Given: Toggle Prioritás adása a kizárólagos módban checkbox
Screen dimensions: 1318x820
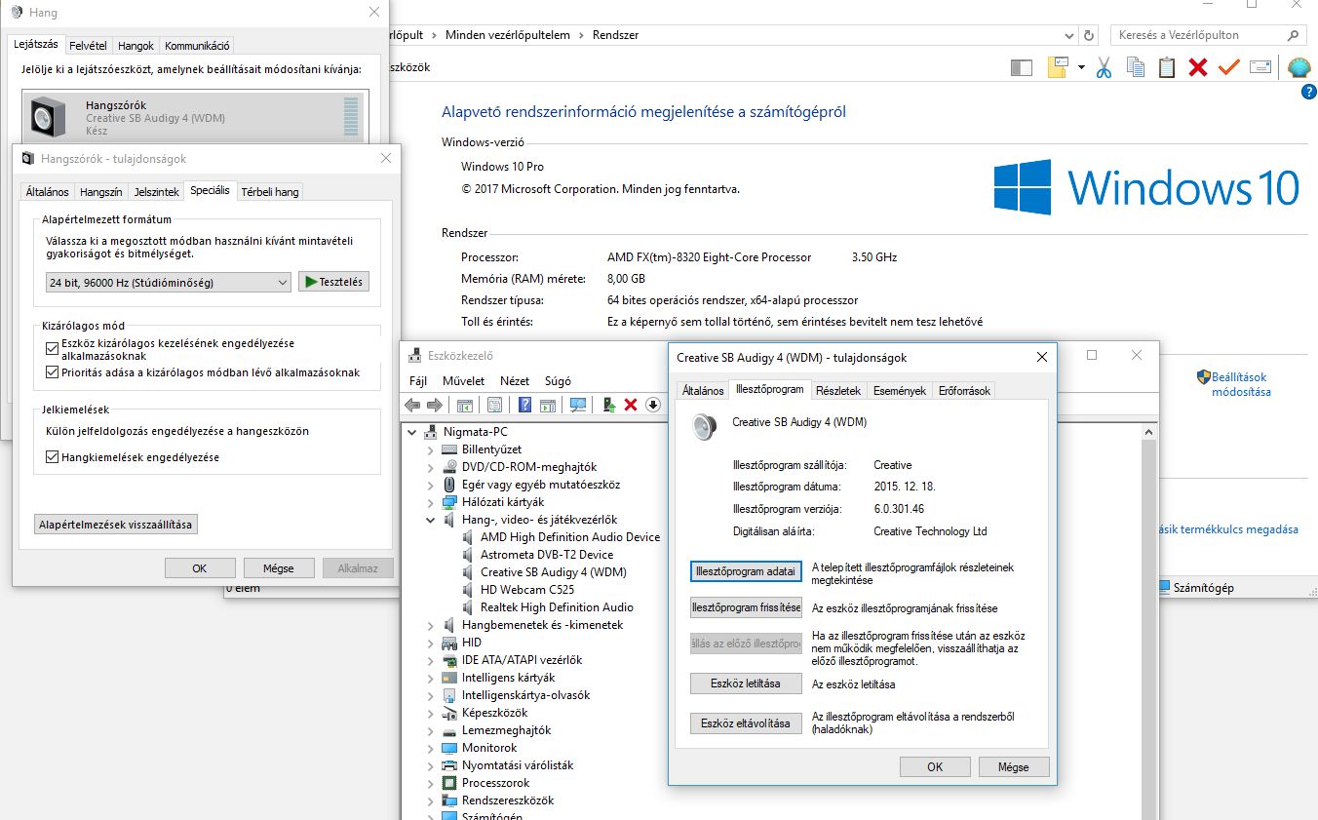Looking at the screenshot, I should (x=53, y=372).
